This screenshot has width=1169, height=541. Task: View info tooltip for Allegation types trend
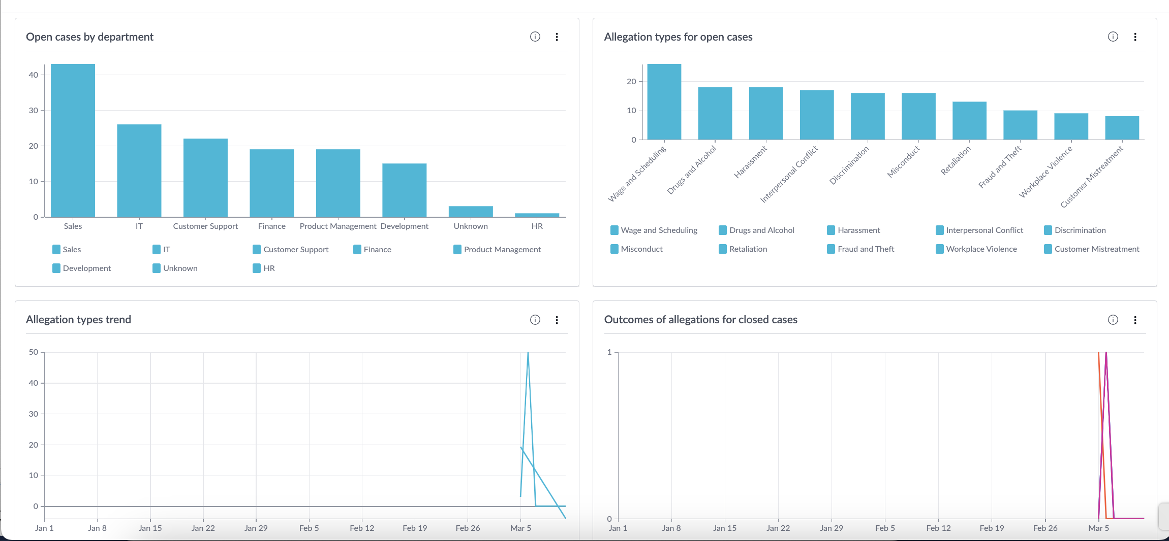(x=535, y=320)
